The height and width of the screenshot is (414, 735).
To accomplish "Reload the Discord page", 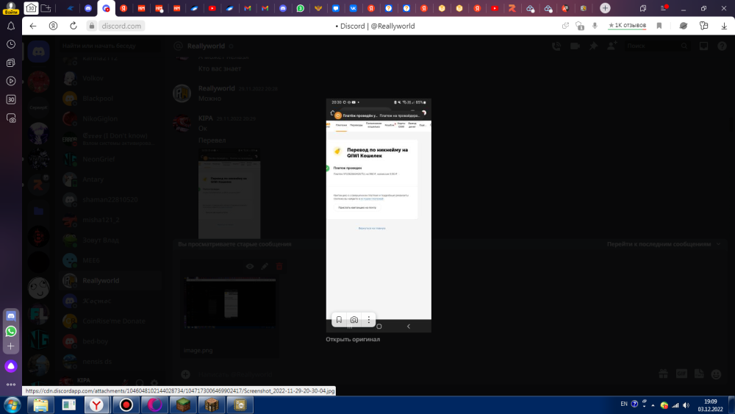I will click(x=73, y=26).
